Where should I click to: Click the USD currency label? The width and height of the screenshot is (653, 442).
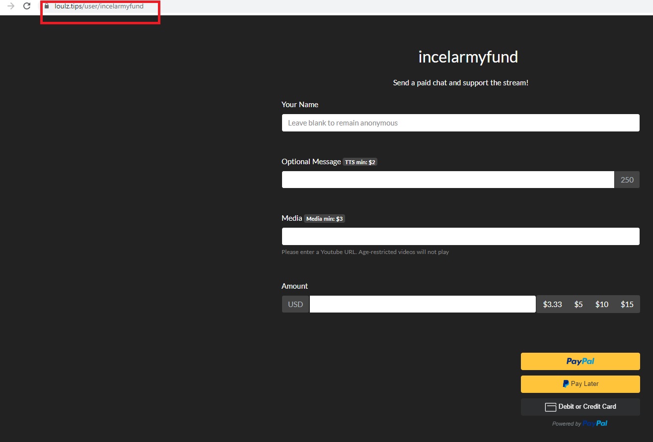coord(295,304)
